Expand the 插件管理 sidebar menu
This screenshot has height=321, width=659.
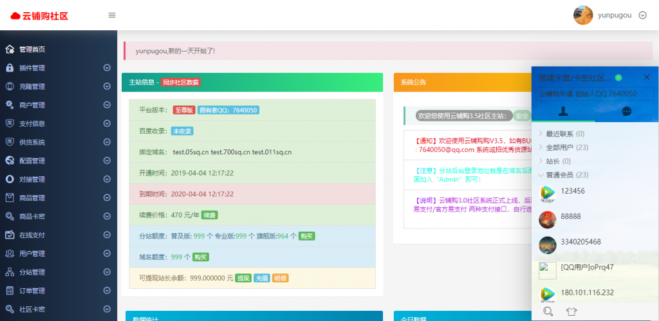[58, 68]
